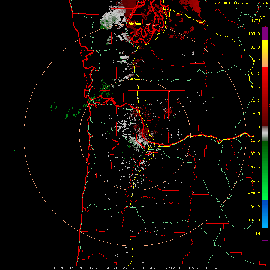The image size is (270, 270).
Task: Click the 45.6 velocity scale value
Action: pyautogui.click(x=255, y=87)
